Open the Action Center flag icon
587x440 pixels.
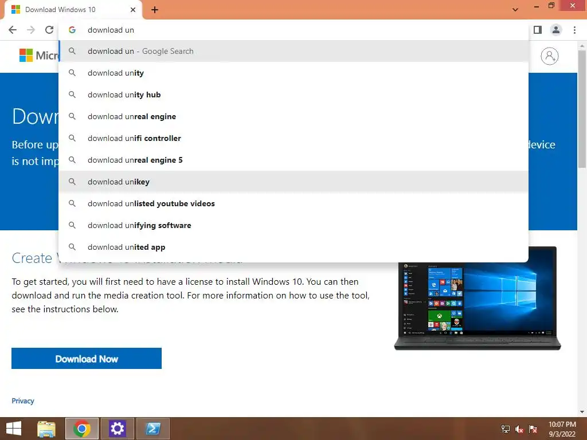click(533, 429)
